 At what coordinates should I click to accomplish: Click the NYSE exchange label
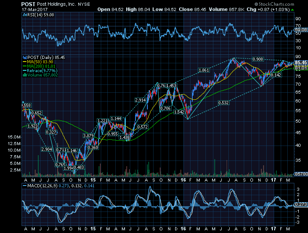pos(84,4)
